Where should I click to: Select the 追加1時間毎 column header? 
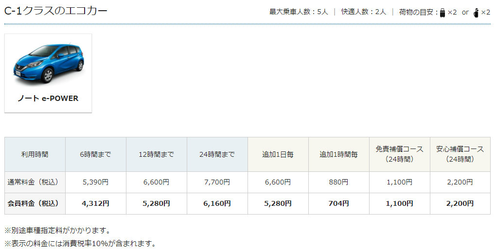click(338, 154)
